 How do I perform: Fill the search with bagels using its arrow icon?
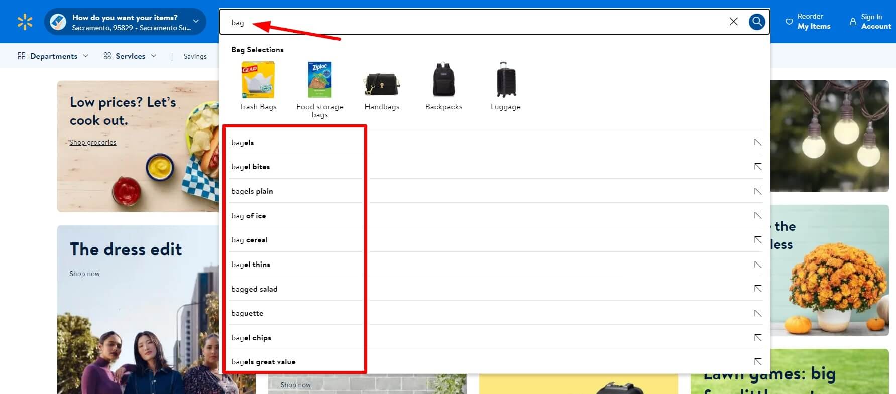[x=758, y=142]
